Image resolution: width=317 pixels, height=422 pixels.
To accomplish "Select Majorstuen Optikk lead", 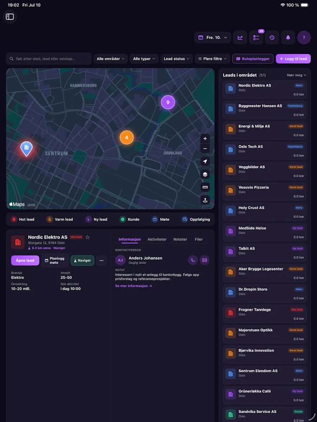I will click(265, 334).
